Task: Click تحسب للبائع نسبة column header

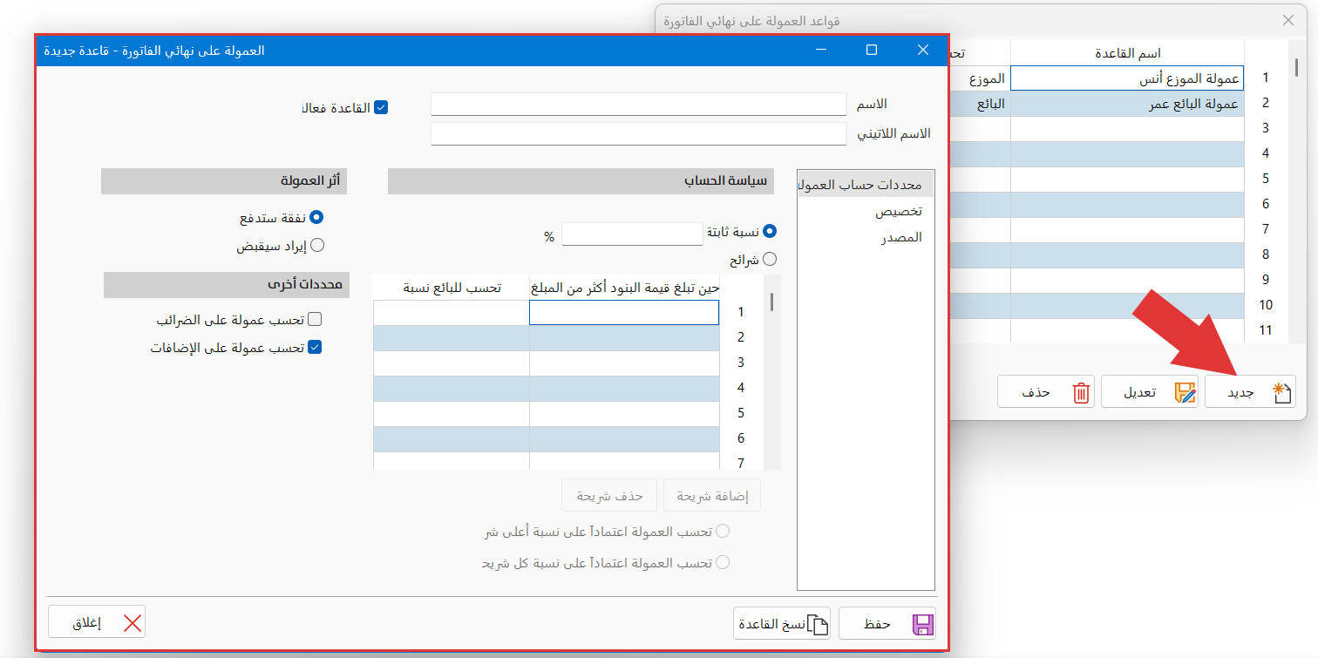Action: [x=451, y=288]
